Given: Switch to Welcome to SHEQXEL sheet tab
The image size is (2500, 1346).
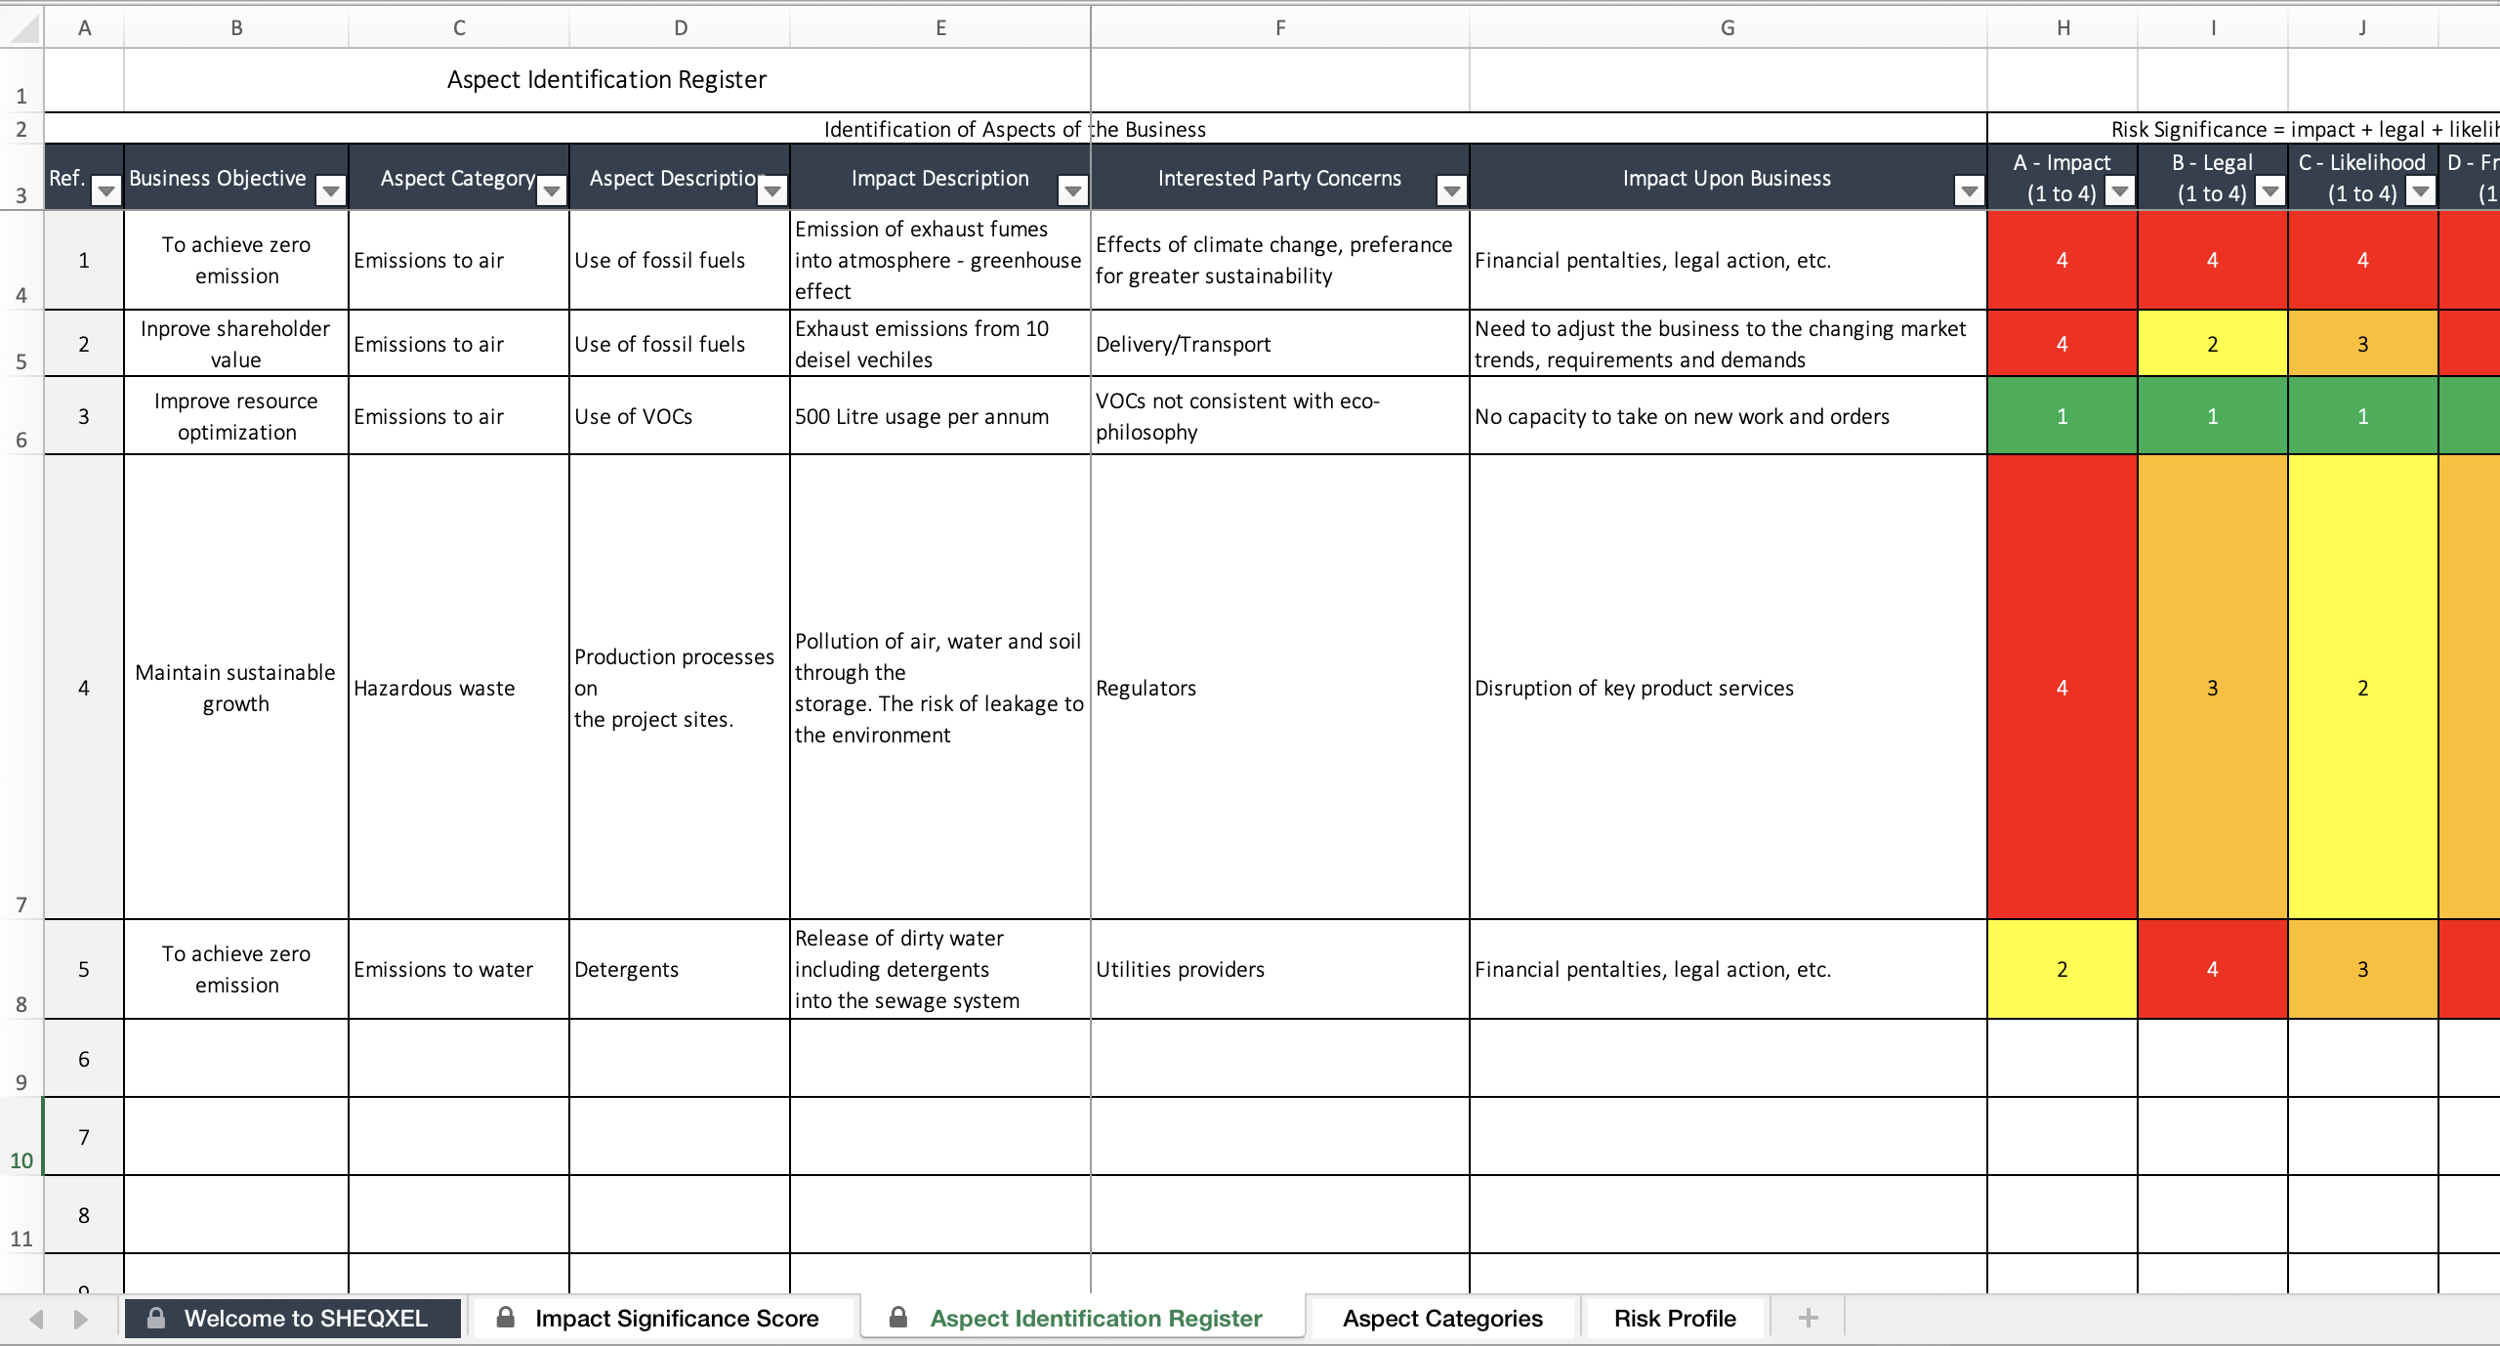Looking at the screenshot, I should point(293,1318).
